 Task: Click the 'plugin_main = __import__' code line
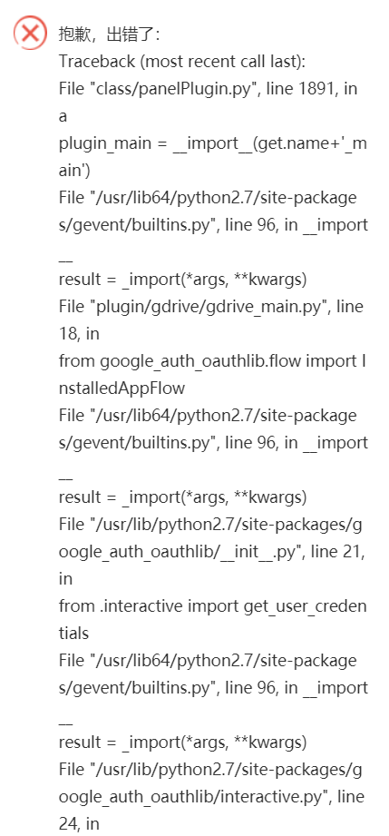(x=212, y=144)
